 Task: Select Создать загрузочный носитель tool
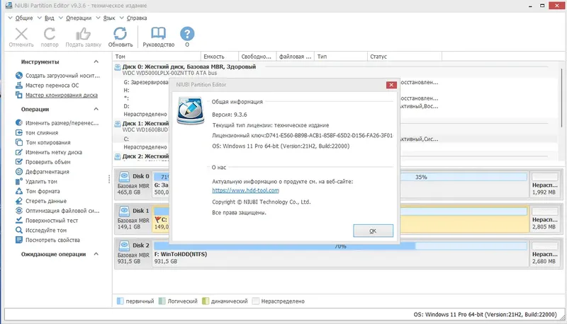pyautogui.click(x=58, y=76)
